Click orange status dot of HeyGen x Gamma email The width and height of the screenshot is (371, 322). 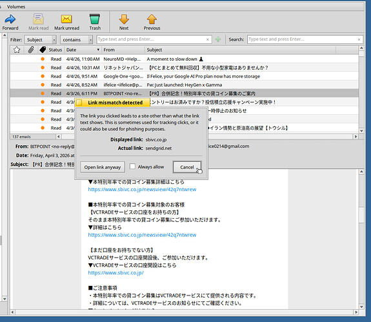[43, 85]
